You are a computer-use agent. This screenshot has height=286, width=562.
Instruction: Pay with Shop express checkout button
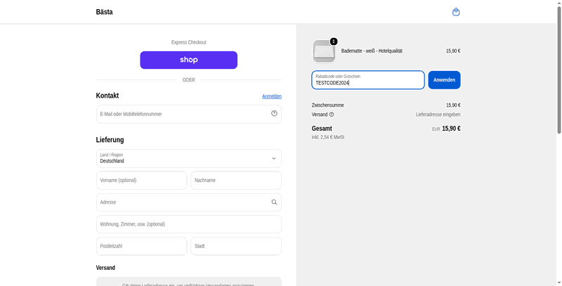189,60
